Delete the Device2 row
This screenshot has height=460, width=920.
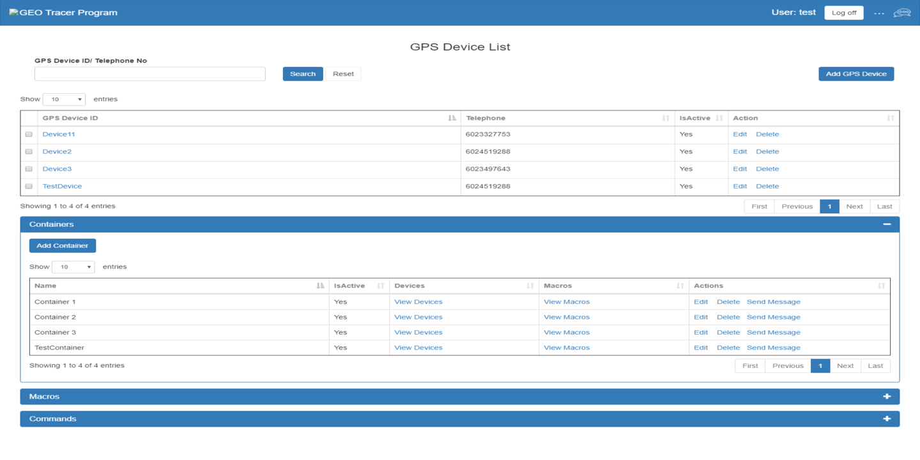click(x=767, y=151)
